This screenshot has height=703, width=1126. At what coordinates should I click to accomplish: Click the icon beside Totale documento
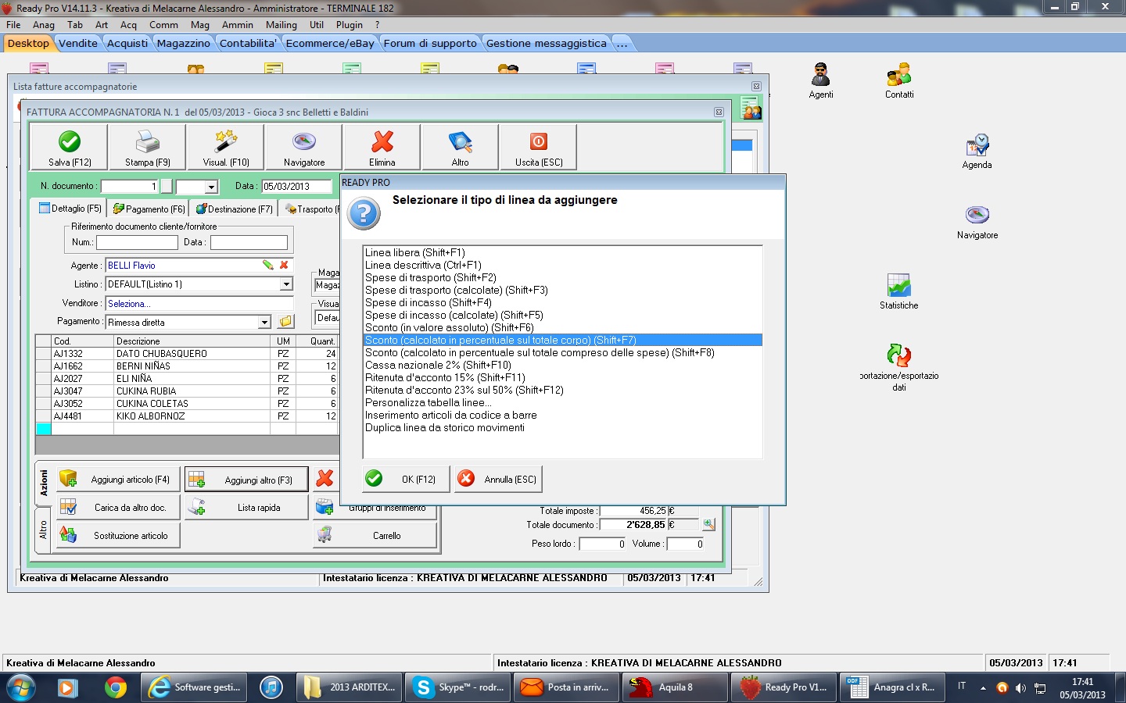pyautogui.click(x=708, y=524)
